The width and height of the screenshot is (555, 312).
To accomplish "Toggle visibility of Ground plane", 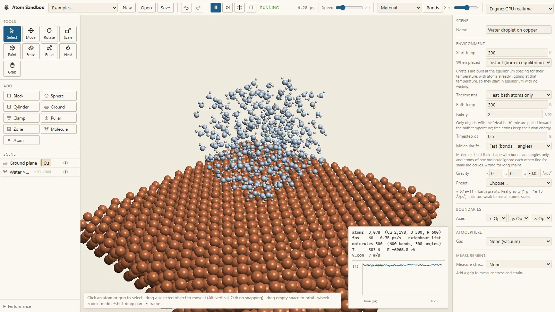I will [66, 163].
